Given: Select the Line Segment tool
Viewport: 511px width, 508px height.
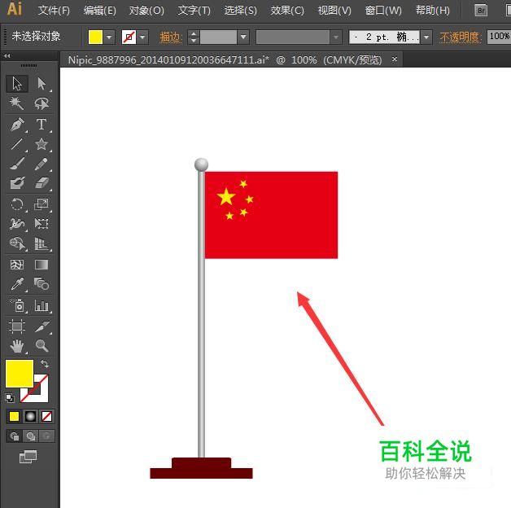Looking at the screenshot, I should click(x=17, y=144).
